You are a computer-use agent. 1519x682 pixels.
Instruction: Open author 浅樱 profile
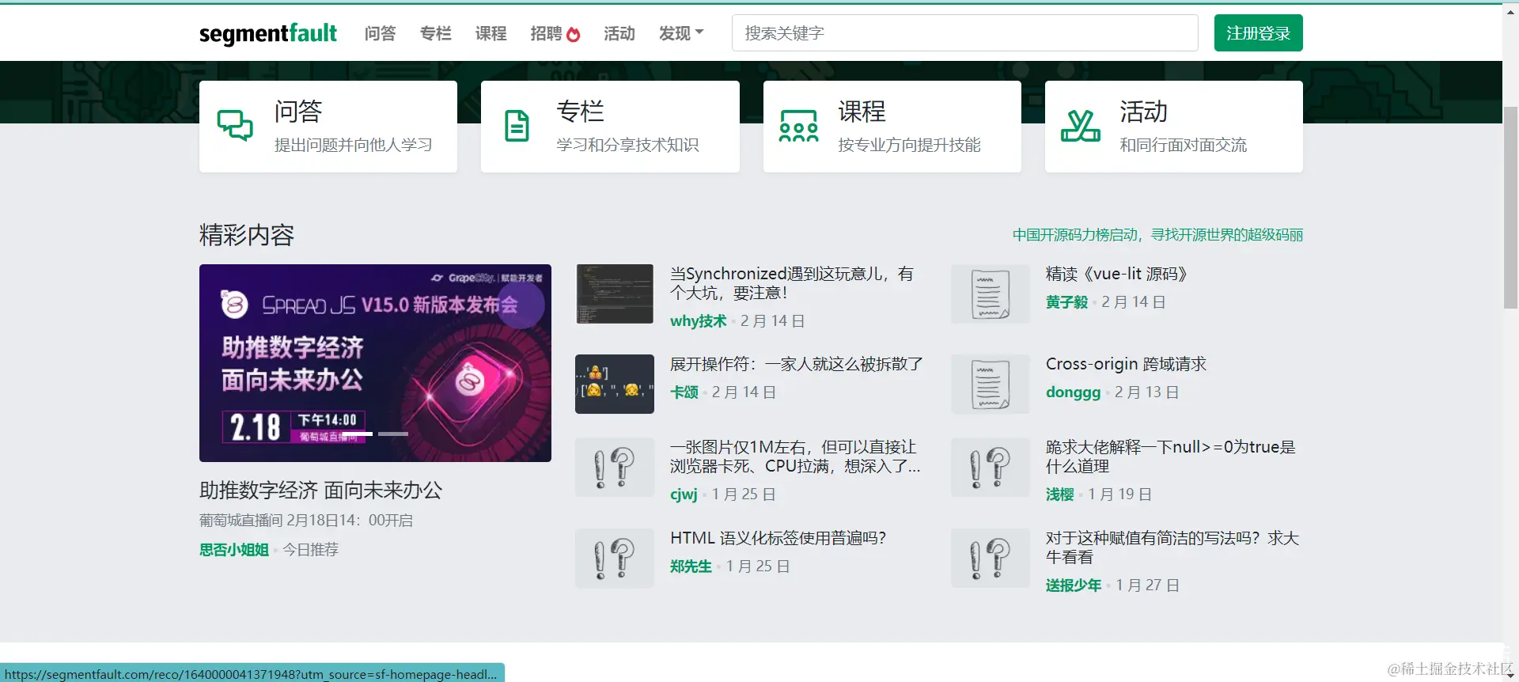coord(1060,494)
